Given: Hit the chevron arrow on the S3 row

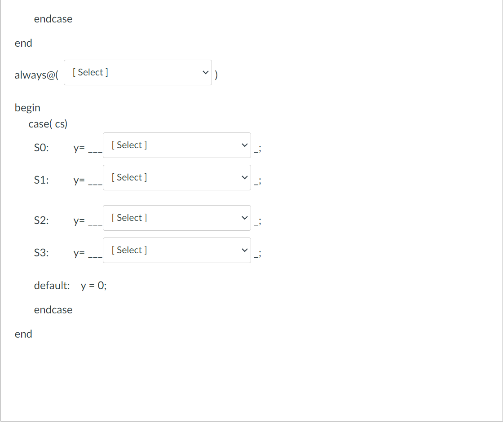Looking at the screenshot, I should (x=244, y=251).
